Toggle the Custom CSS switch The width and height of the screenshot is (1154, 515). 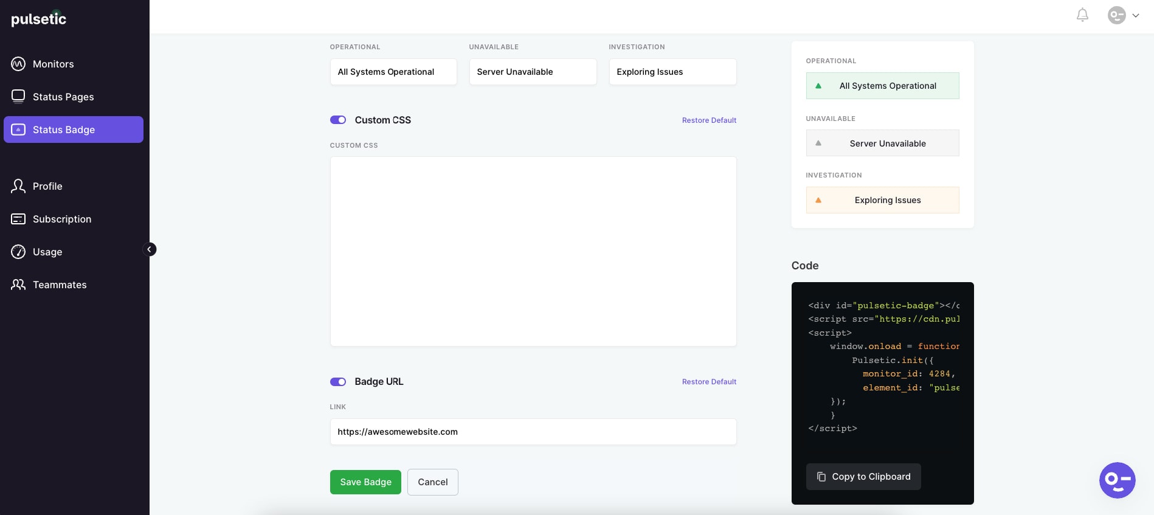[x=338, y=120]
